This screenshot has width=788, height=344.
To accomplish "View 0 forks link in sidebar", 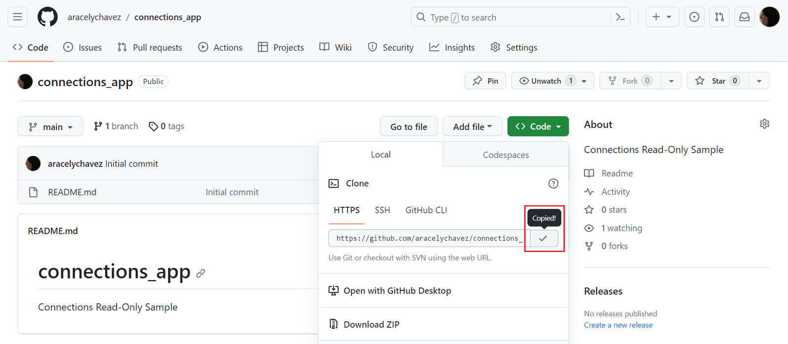I will (x=606, y=246).
